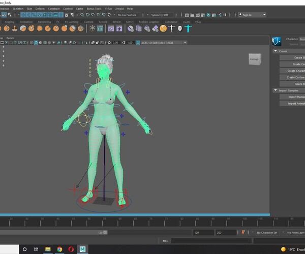This screenshot has height=254, width=305.
Task: Toggle the wireframe cube icon in panel toolbar
Action: tap(32, 43)
